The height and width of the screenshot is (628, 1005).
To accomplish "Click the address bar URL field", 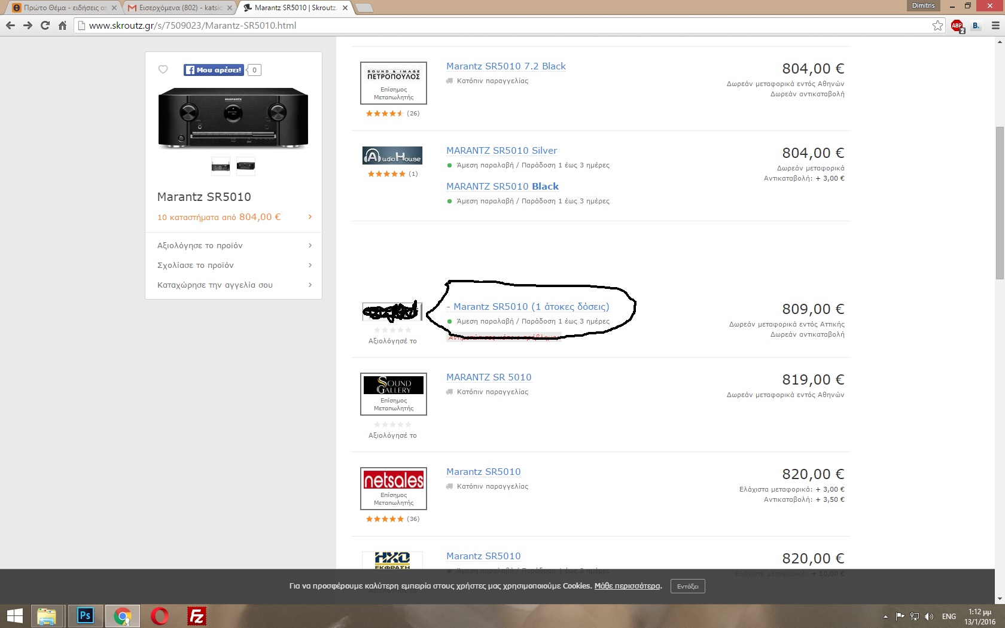I will (x=508, y=26).
